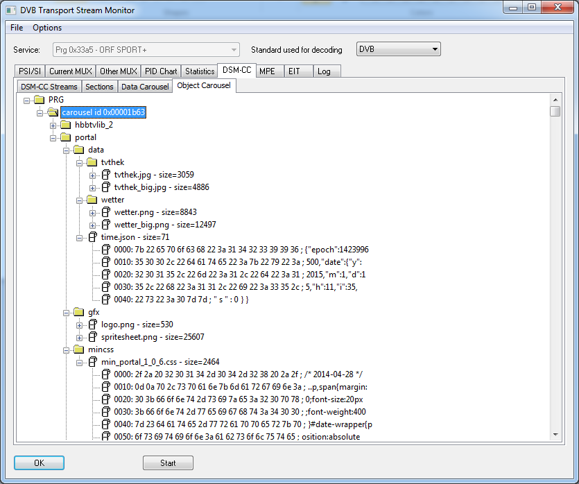This screenshot has height=484, width=579.
Task: Switch to the Other MUX tab
Action: pyautogui.click(x=119, y=71)
